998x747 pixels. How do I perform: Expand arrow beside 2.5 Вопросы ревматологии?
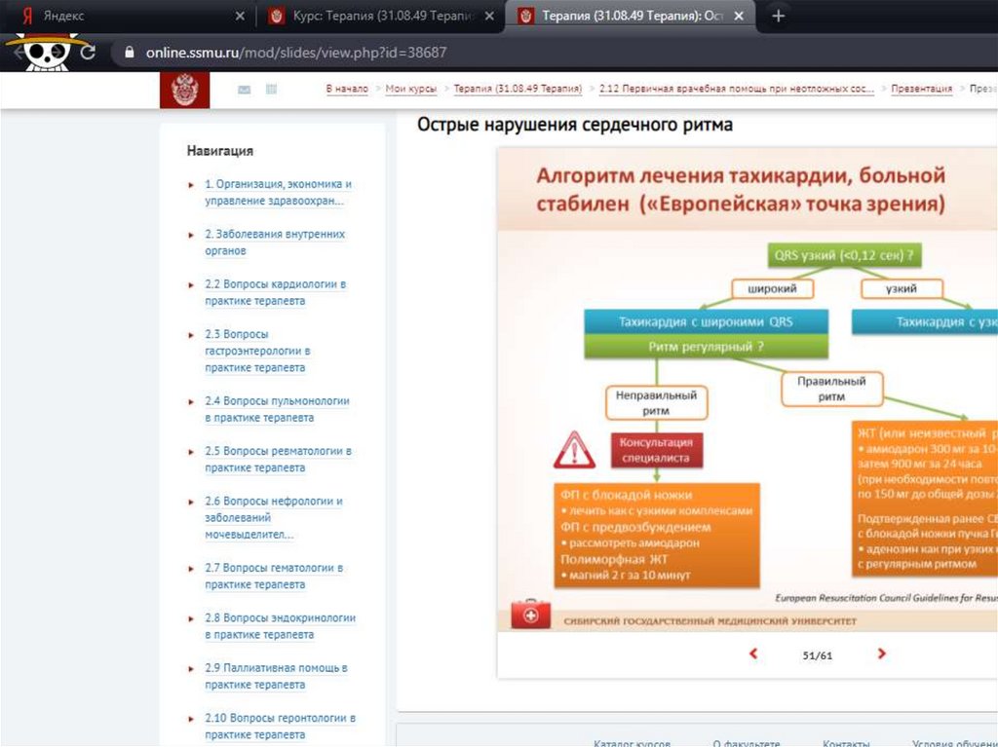191,452
